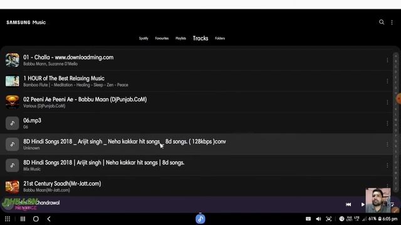Open recent apps from taskbar

coord(23,219)
